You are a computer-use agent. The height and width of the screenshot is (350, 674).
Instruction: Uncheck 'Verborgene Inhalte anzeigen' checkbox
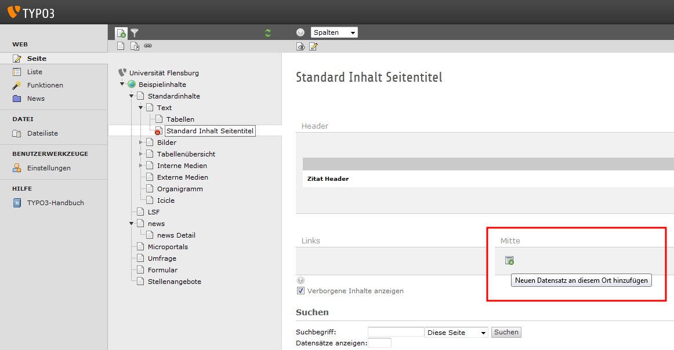pos(300,291)
